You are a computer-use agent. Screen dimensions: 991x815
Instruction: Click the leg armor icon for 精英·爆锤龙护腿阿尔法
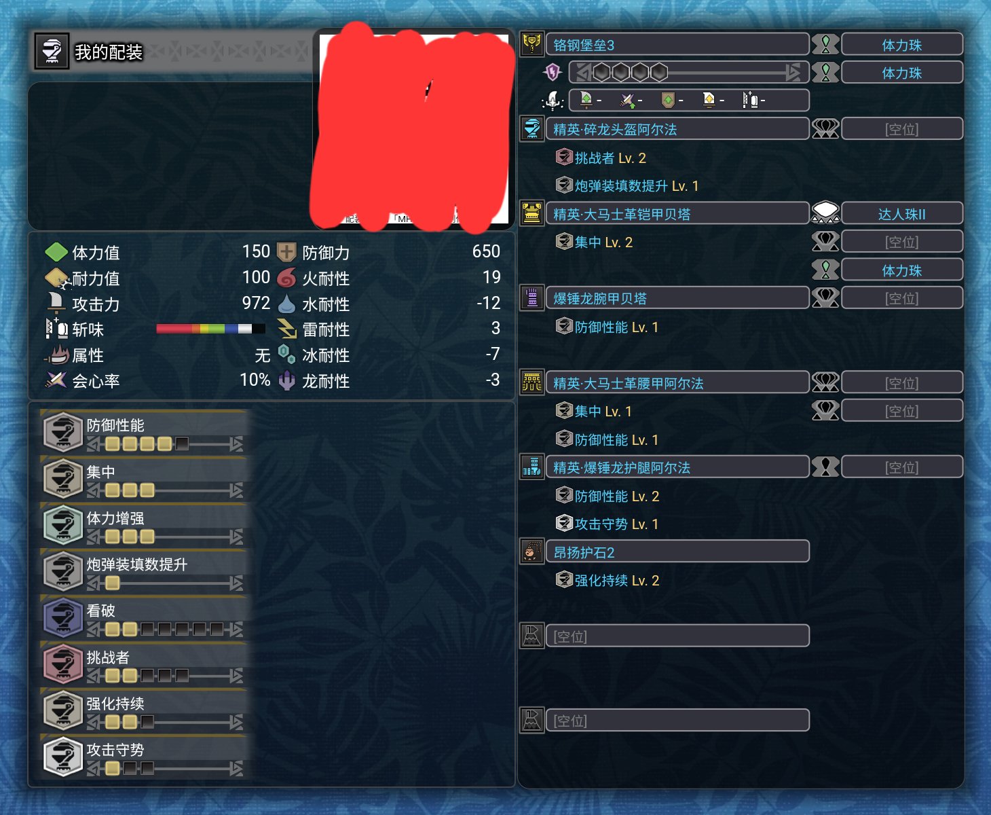(532, 467)
